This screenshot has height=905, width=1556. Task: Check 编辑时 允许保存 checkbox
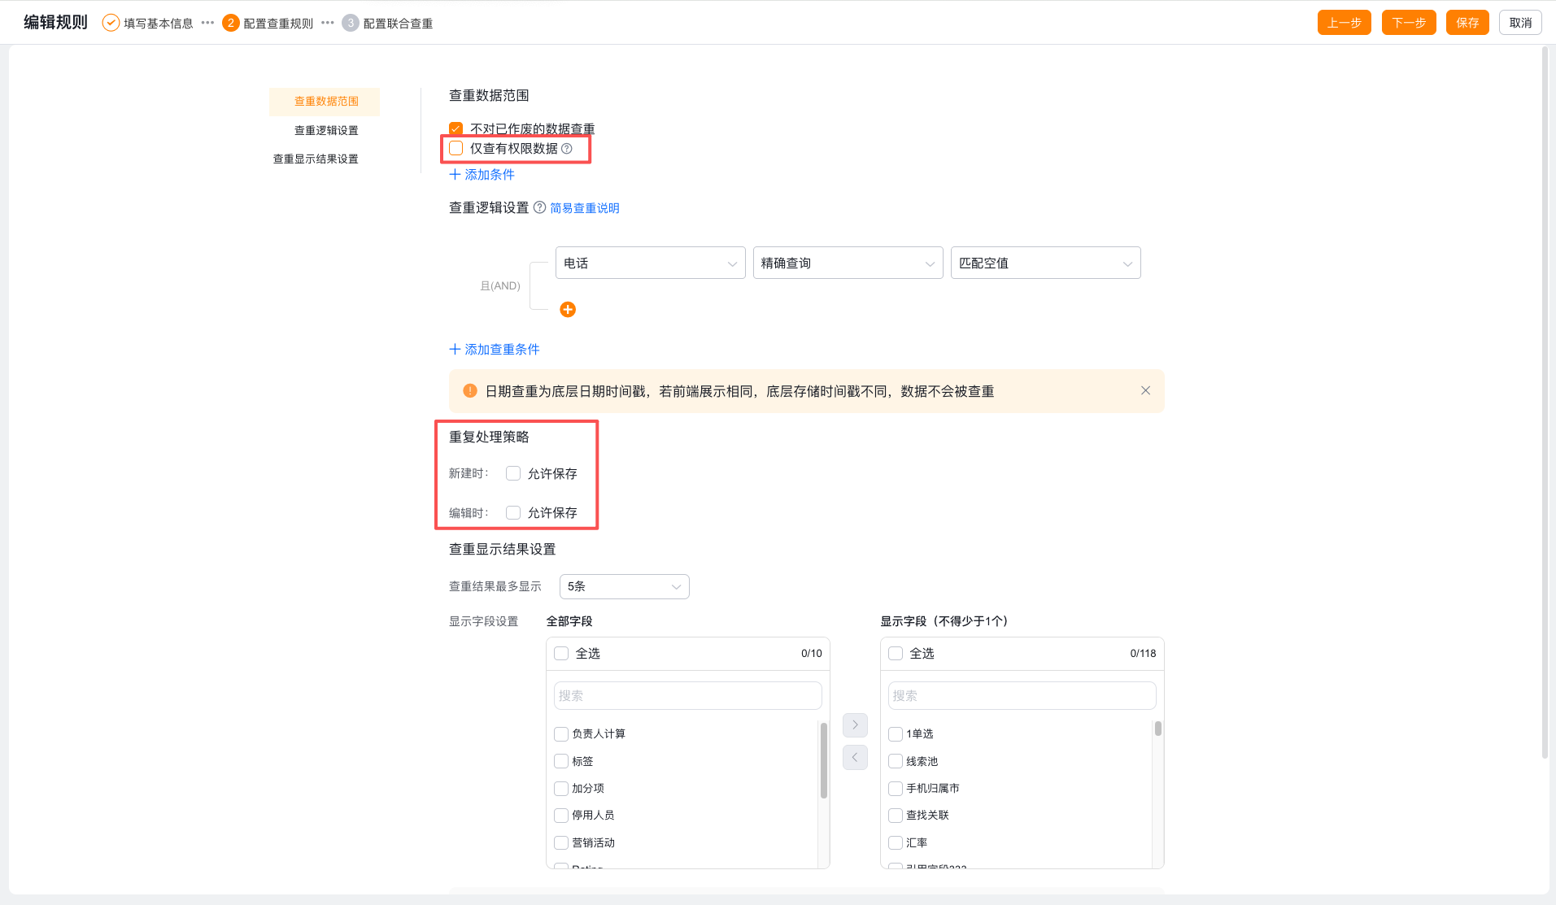[x=513, y=512]
